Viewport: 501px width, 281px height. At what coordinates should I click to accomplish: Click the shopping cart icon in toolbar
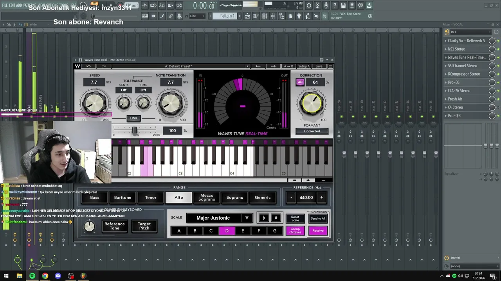click(x=324, y=16)
